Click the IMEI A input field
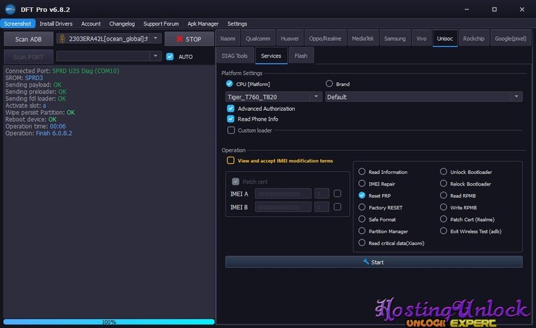The width and height of the screenshot is (536, 328). (x=283, y=194)
